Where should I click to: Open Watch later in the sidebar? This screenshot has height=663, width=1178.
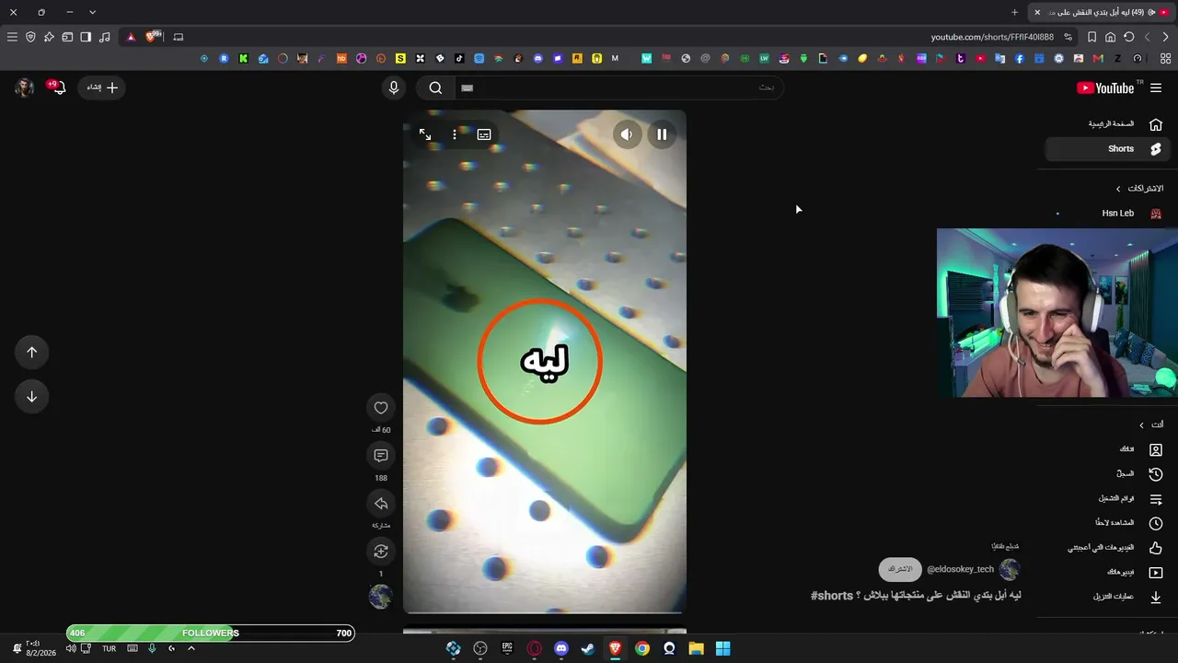click(1108, 523)
